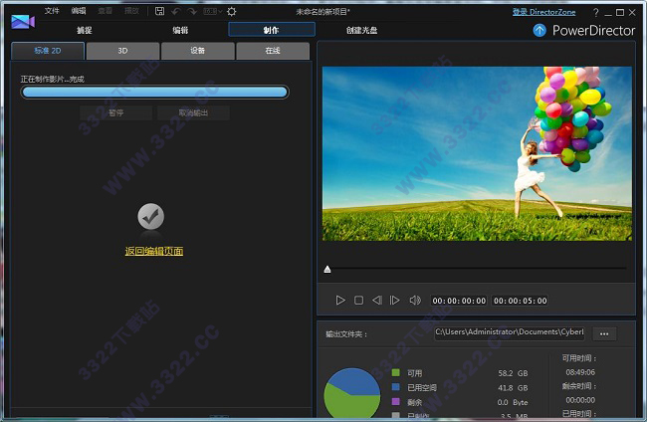The image size is (647, 422).
Task: Open the 文件 menu
Action: click(x=52, y=11)
